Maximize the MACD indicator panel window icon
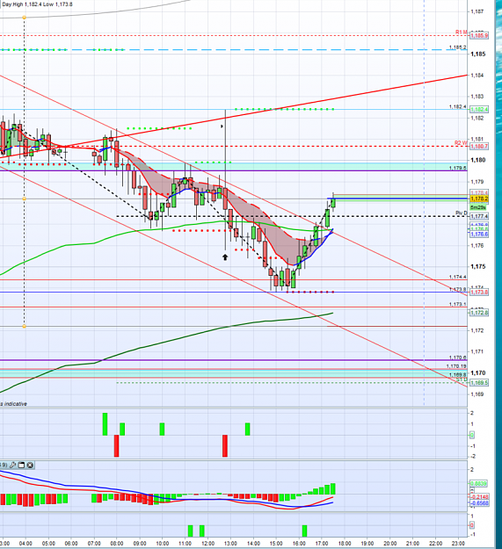The width and height of the screenshot is (502, 549). [21, 465]
